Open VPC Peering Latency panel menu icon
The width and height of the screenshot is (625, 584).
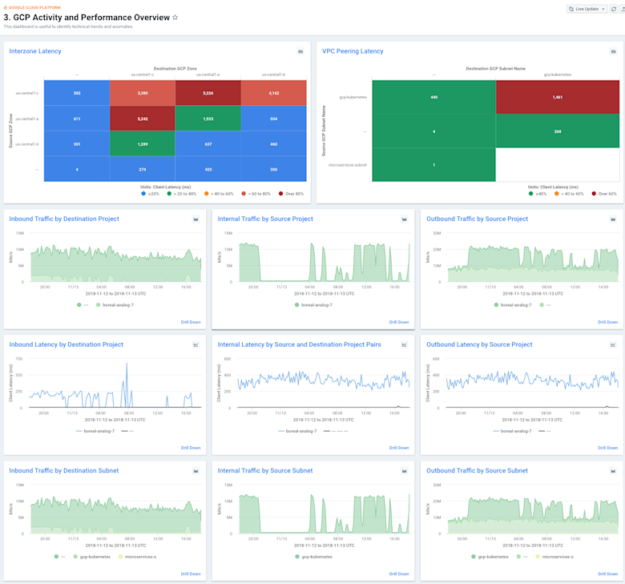coord(614,51)
